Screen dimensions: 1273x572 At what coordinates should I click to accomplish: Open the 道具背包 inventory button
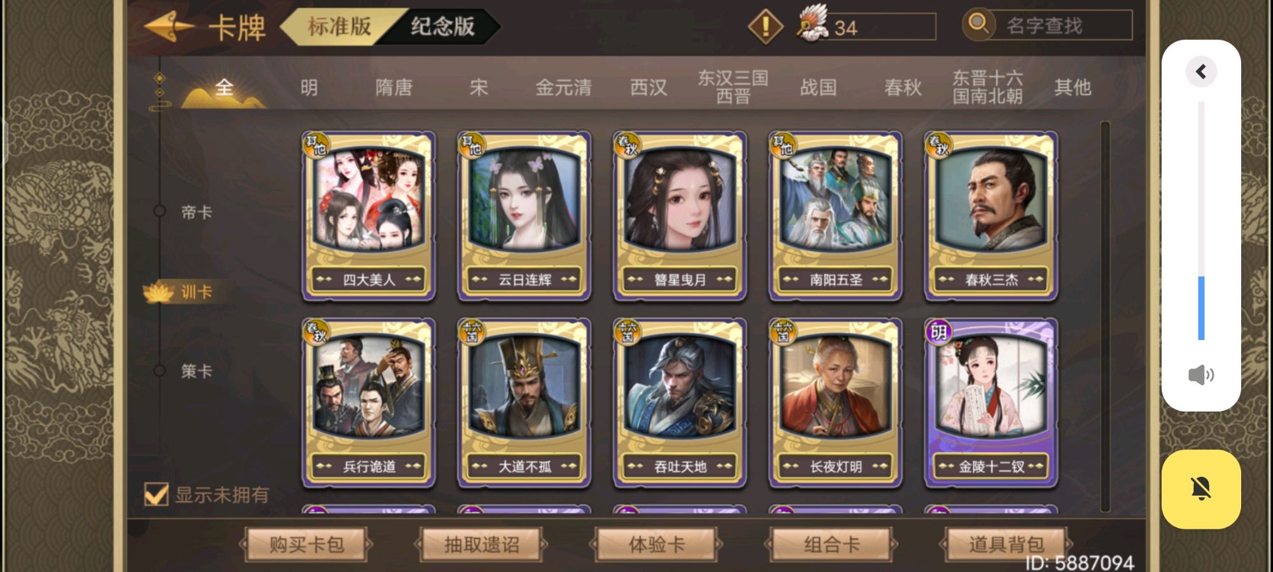click(x=1006, y=545)
